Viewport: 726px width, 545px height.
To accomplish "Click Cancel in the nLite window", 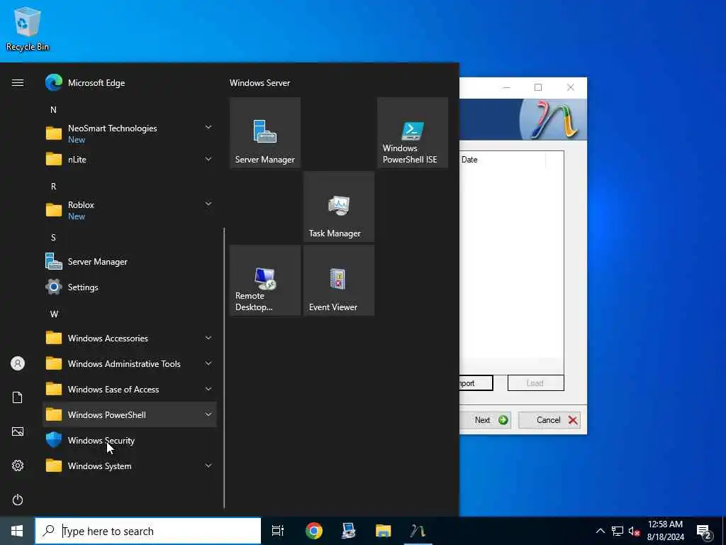I will (549, 420).
